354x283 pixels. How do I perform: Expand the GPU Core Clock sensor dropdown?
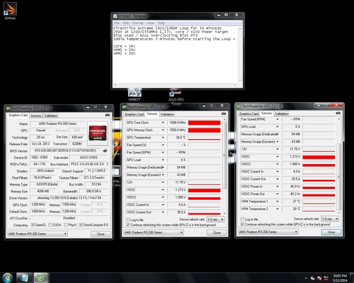point(163,123)
